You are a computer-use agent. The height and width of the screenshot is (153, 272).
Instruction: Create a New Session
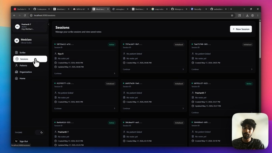[x=241, y=29]
